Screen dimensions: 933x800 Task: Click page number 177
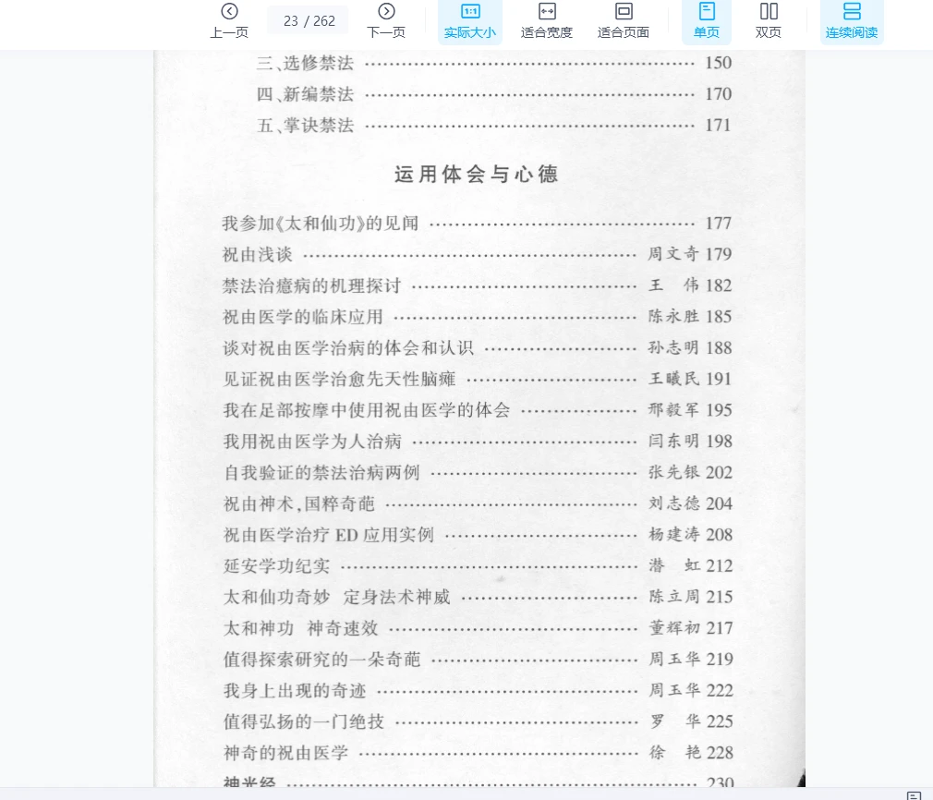(x=718, y=224)
